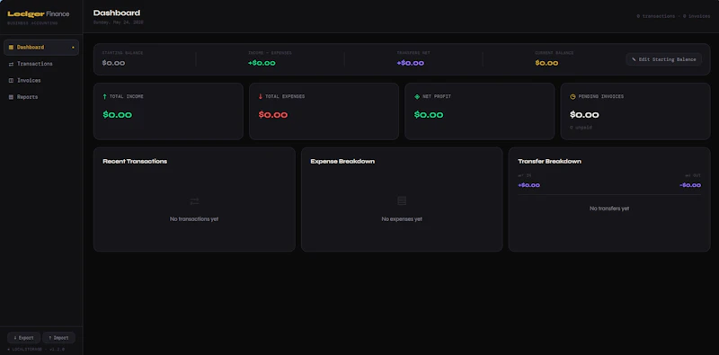The image size is (719, 355).
Task: Go to the Transactions section
Action: (41, 64)
